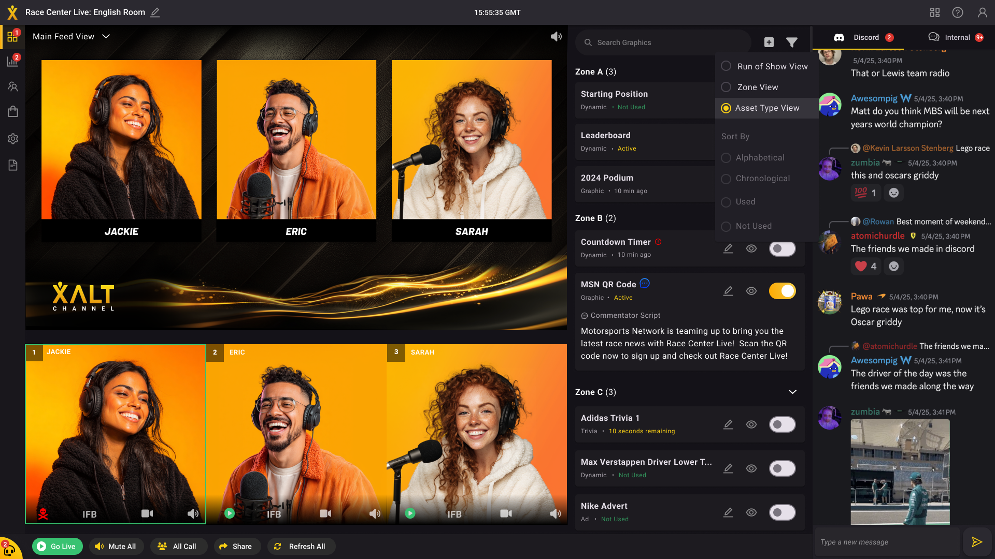Open the help question mark icon
This screenshot has width=995, height=559.
[x=958, y=12]
